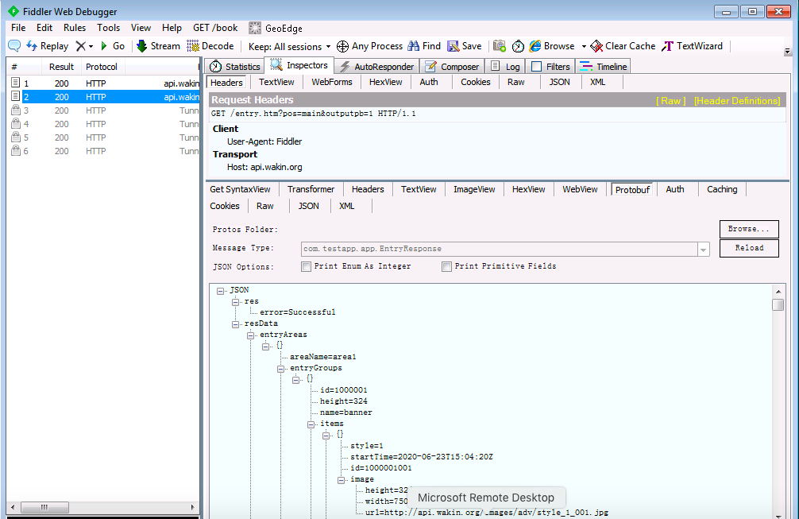
Task: Select tunnel session row number 3
Action: tap(105, 110)
